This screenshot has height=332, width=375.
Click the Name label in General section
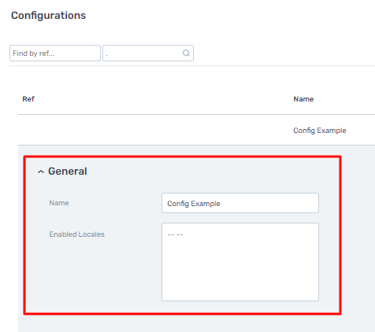tap(59, 203)
